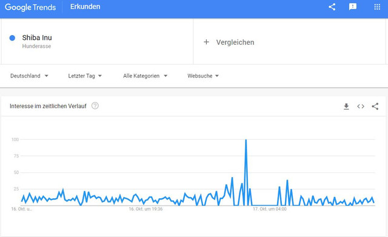
Task: Click the blue dot beside Shiba Inu
Action: coord(12,37)
